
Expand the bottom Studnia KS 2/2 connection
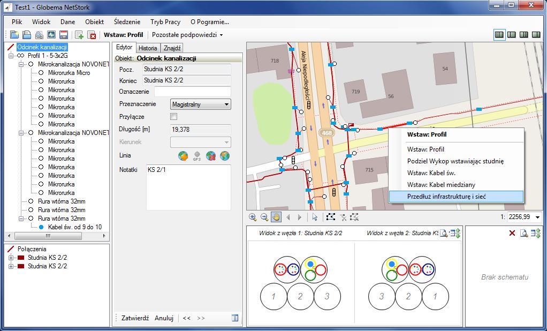pyautogui.click(x=11, y=266)
